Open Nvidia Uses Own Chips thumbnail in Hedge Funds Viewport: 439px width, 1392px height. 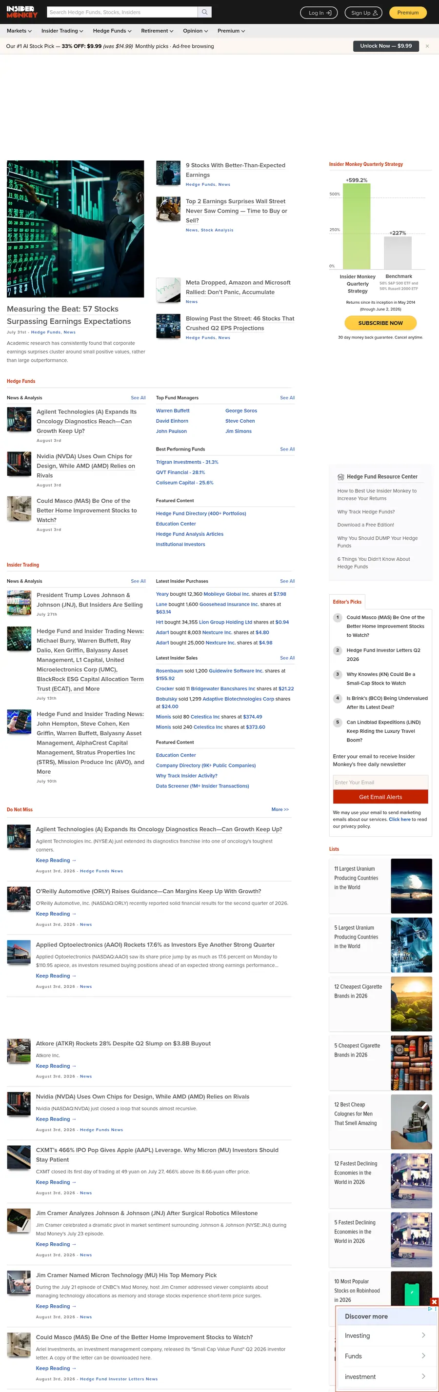19,464
